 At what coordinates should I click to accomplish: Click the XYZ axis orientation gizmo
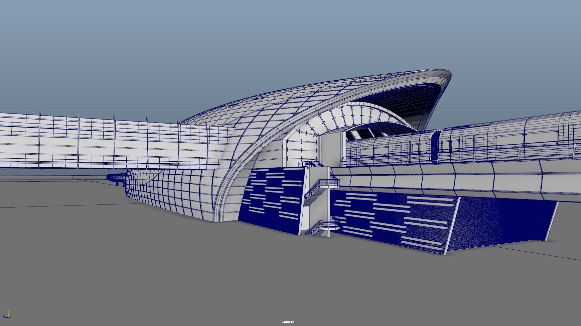[x=8, y=314]
